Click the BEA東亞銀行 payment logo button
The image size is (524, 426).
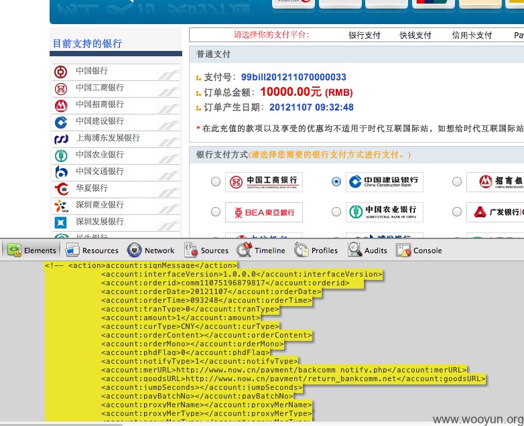[264, 212]
